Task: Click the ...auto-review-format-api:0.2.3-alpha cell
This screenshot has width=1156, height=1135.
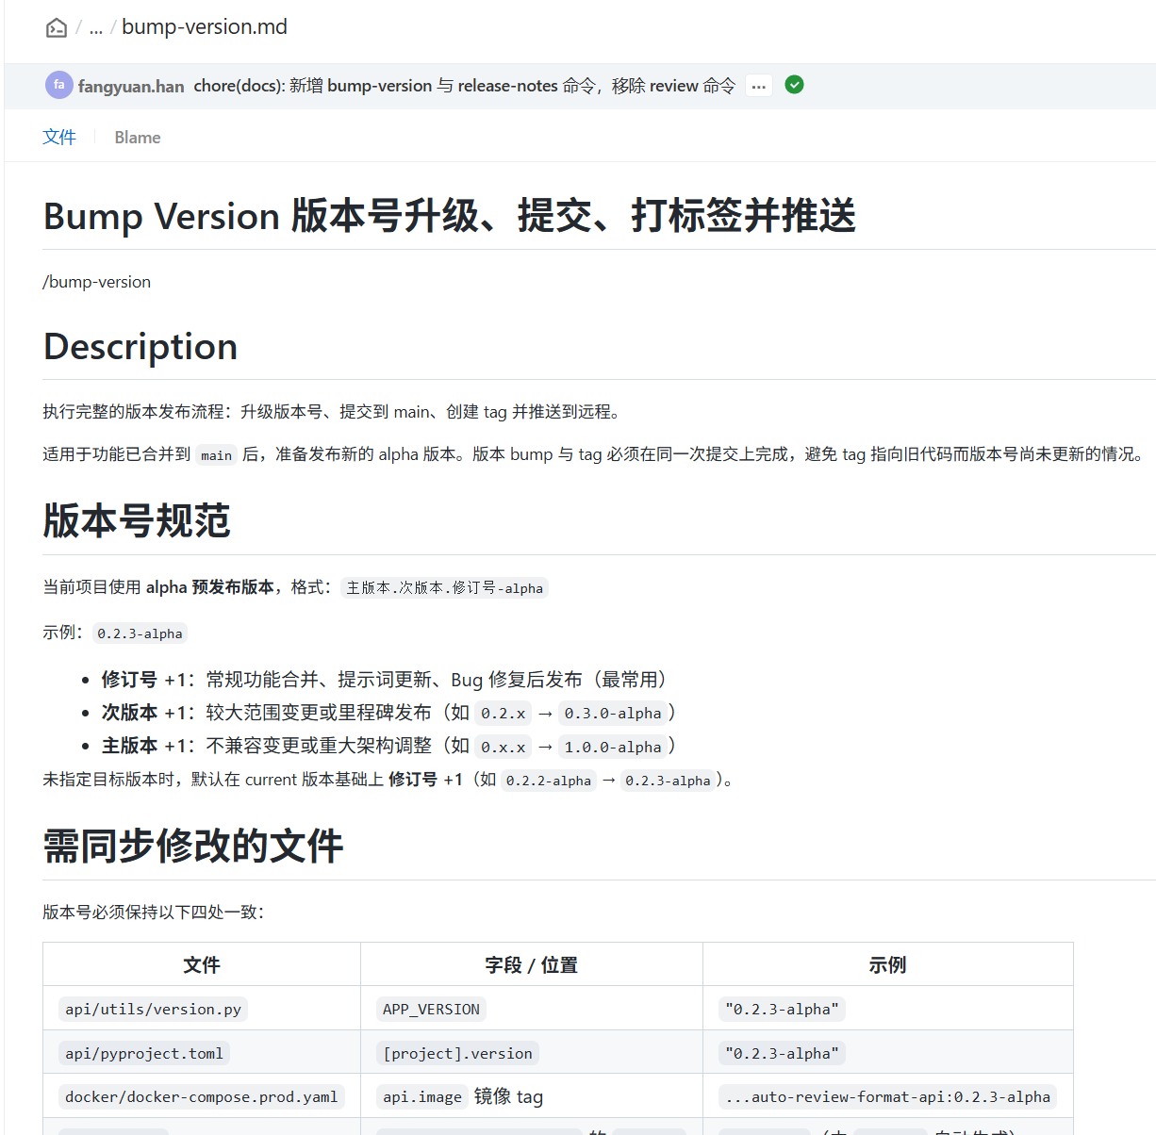Action: (x=888, y=1096)
